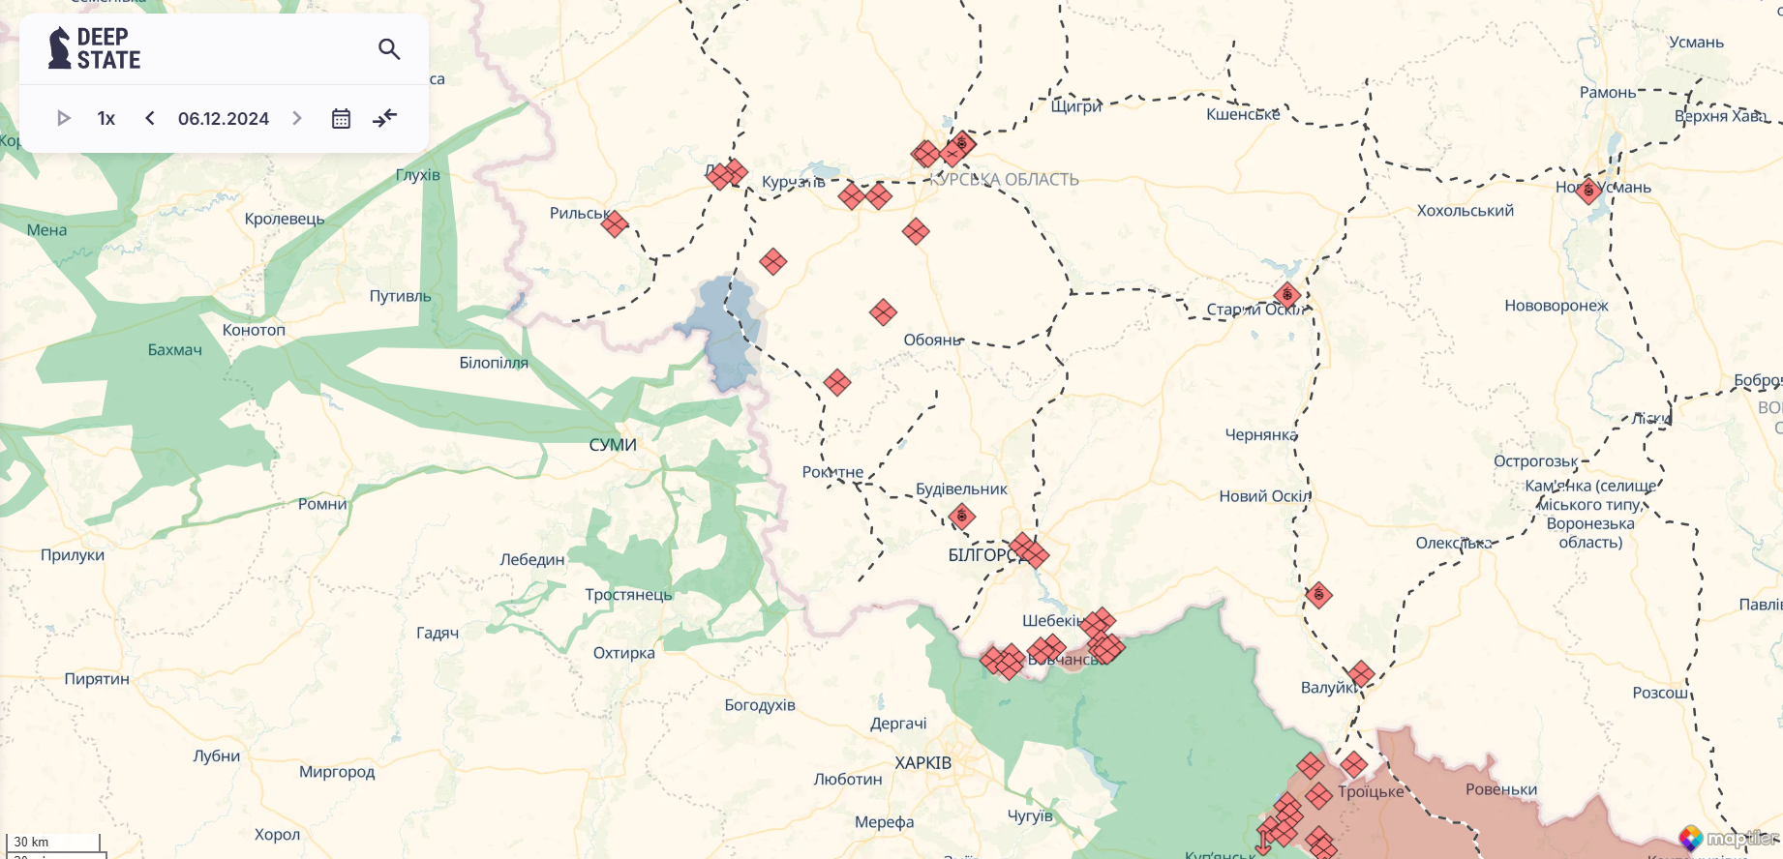Screen dimensions: 1783x859
Task: Click the unit marker south of Обоянь
Action: point(837,383)
